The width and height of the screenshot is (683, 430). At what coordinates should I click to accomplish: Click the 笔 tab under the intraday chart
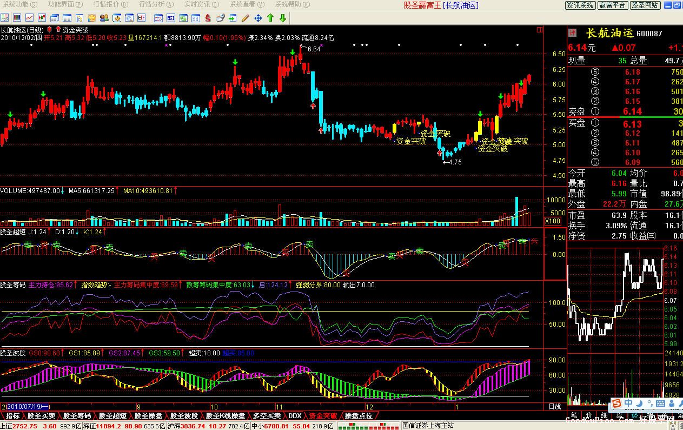click(574, 416)
